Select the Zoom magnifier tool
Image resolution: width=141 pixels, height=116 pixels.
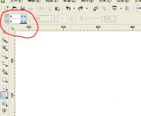click(4, 56)
